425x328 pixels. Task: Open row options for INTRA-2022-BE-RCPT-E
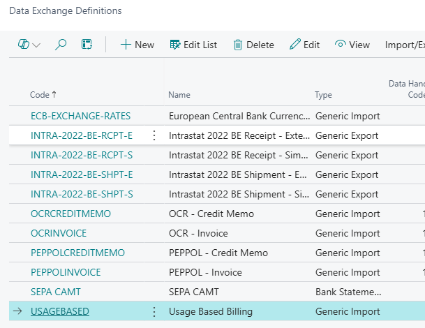(154, 135)
